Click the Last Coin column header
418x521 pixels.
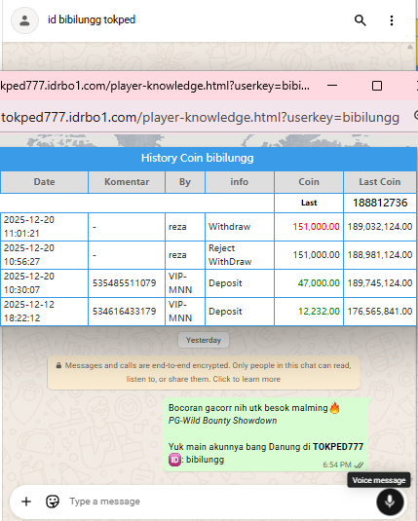point(379,182)
